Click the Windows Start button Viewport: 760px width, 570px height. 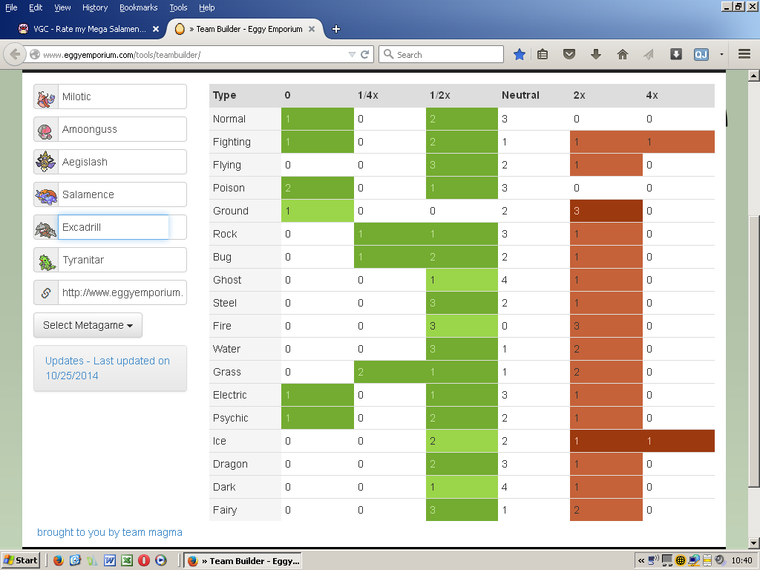(20, 560)
